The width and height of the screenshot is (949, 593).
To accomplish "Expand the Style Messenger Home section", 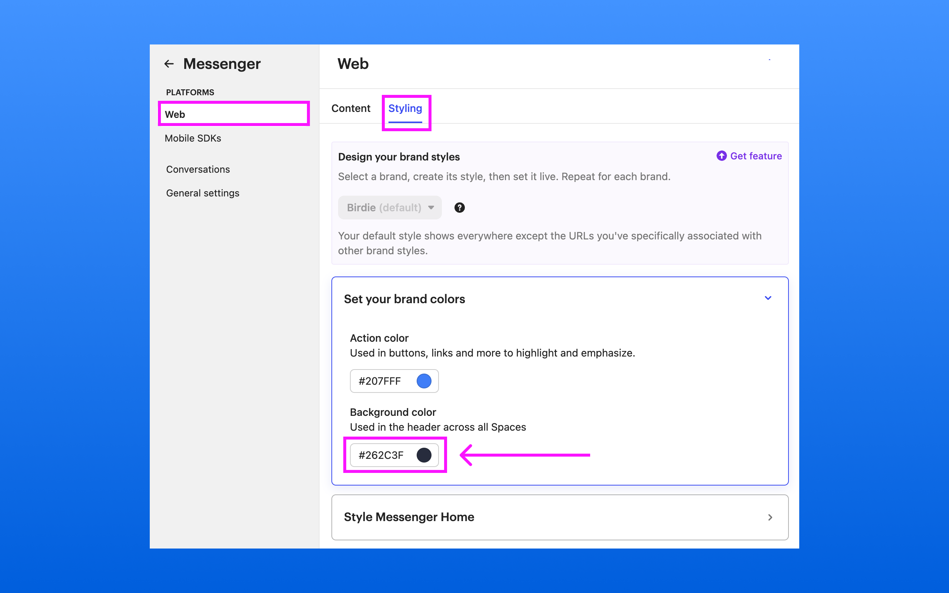I will tap(770, 517).
